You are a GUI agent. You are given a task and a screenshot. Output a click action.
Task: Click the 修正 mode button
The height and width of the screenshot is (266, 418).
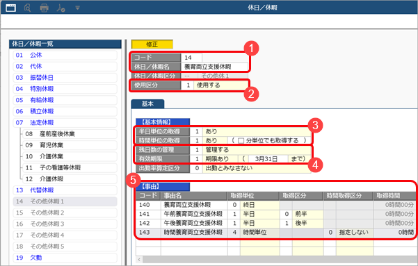(x=152, y=44)
